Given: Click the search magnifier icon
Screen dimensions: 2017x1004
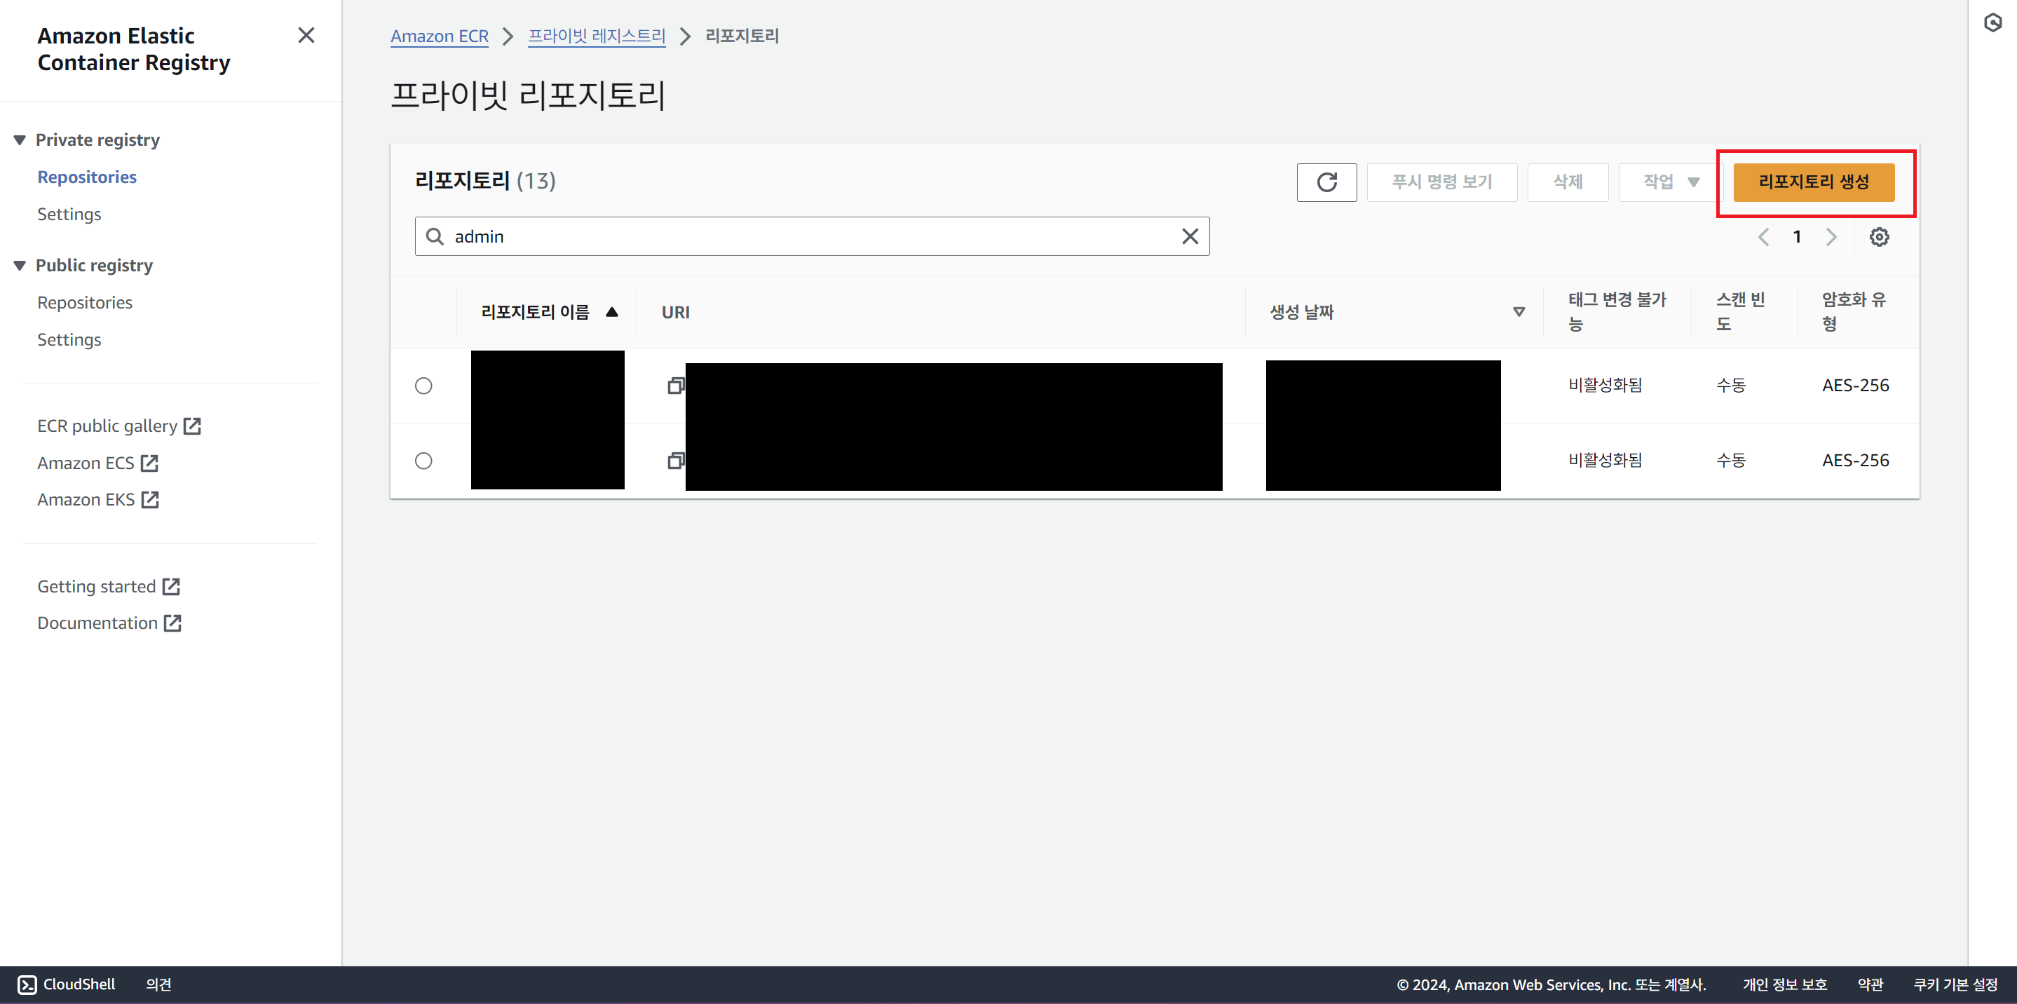Looking at the screenshot, I should point(435,236).
